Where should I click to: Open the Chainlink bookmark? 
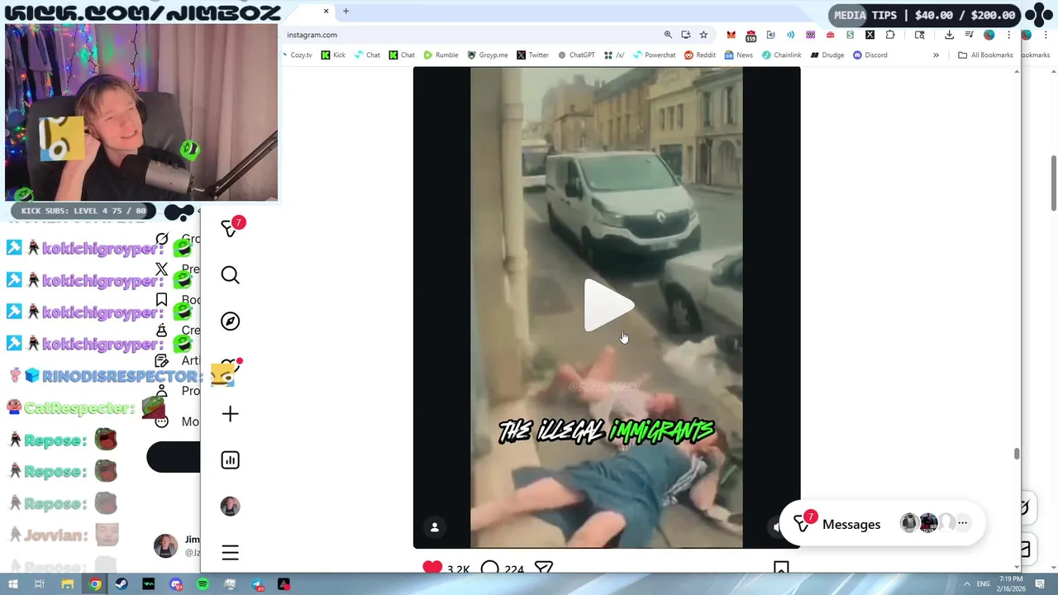(x=782, y=55)
